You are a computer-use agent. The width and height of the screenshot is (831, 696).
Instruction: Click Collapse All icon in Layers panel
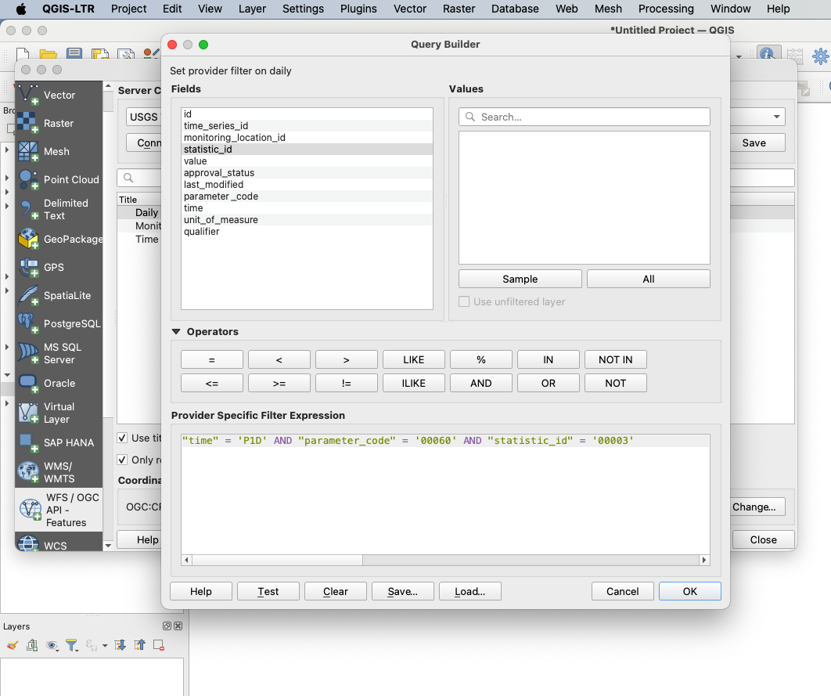pos(139,645)
